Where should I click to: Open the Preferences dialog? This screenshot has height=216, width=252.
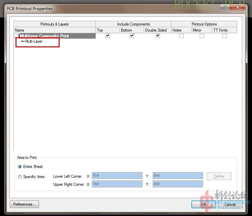point(24,204)
